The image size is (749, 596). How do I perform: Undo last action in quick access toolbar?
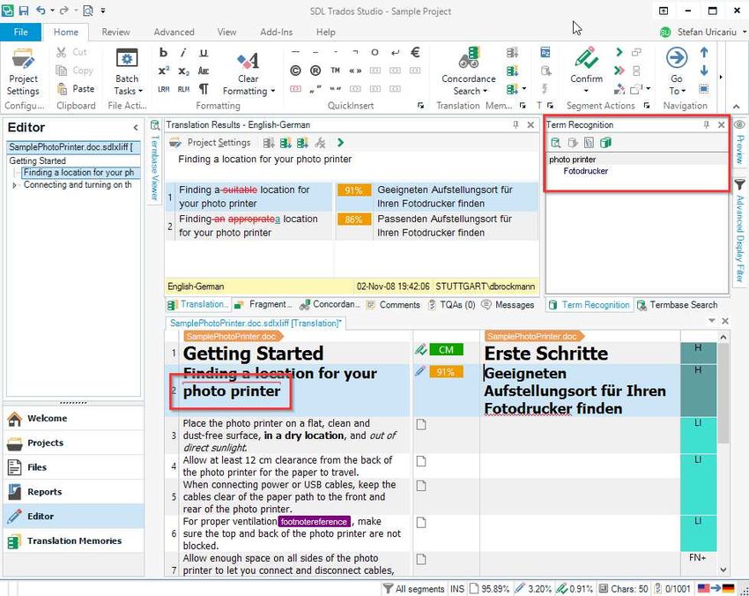tap(41, 11)
